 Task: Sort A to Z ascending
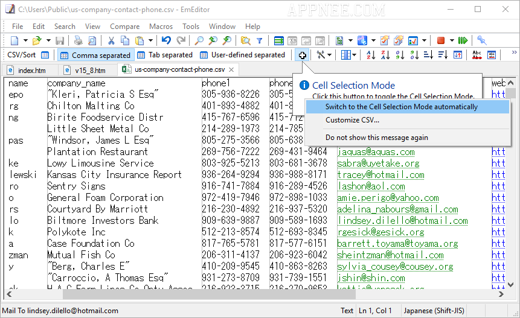(371, 55)
